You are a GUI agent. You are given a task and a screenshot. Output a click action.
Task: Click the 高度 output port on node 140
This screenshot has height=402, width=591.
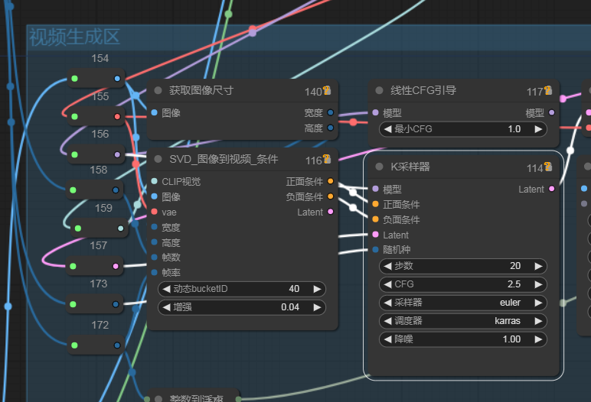331,128
